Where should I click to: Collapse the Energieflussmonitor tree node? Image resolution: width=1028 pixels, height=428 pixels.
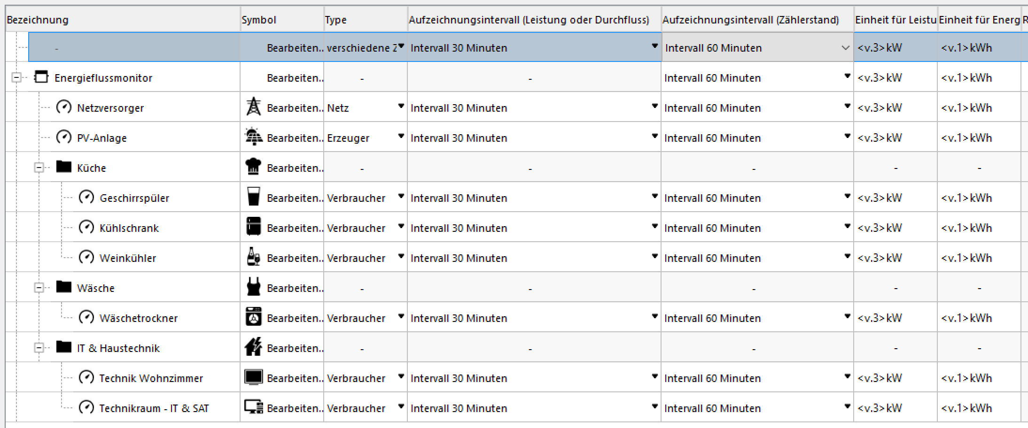16,77
